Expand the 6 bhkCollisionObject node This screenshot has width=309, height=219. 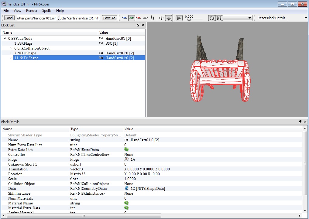[11, 48]
